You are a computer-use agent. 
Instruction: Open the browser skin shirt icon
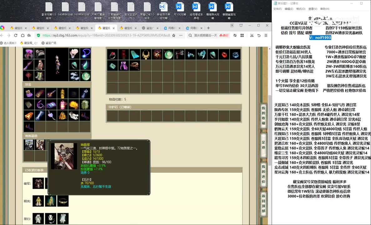coord(241,26)
